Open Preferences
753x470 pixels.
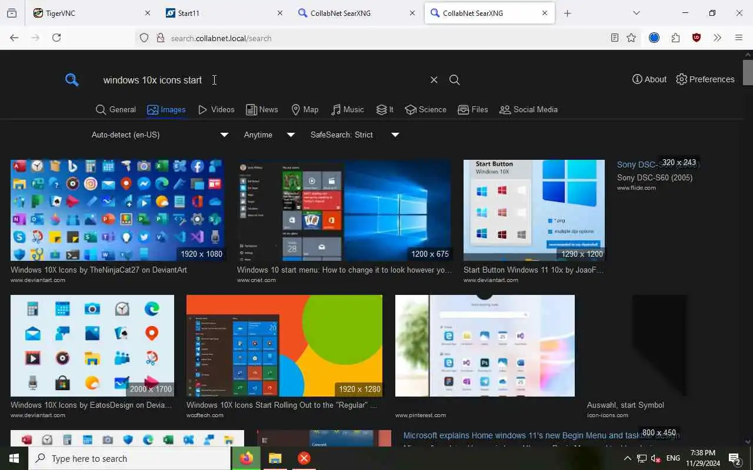tap(705, 79)
